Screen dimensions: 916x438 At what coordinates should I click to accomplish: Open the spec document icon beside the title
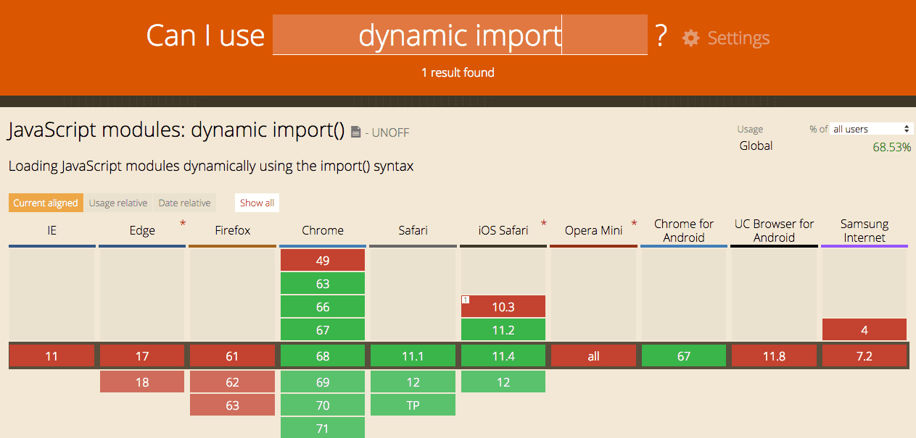[355, 130]
